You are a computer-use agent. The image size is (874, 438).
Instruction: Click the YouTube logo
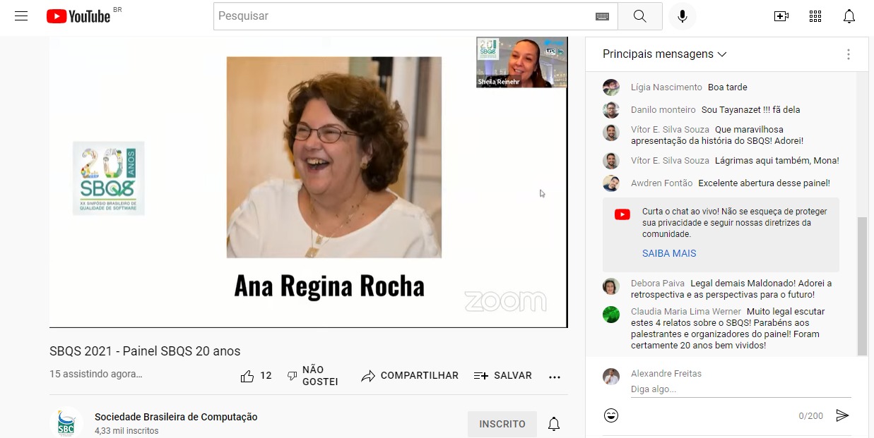pyautogui.click(x=79, y=16)
